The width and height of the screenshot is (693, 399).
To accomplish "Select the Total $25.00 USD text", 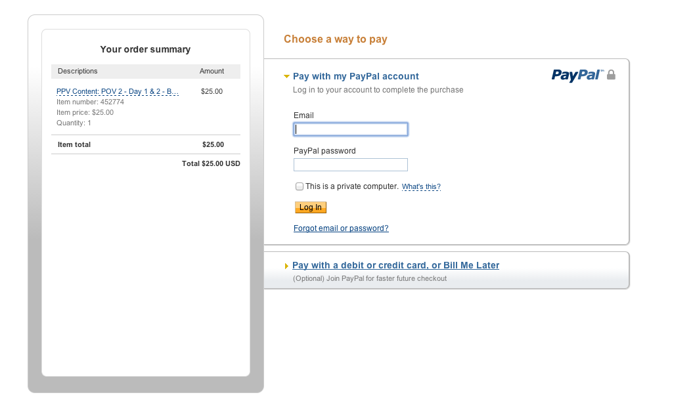I will (211, 163).
